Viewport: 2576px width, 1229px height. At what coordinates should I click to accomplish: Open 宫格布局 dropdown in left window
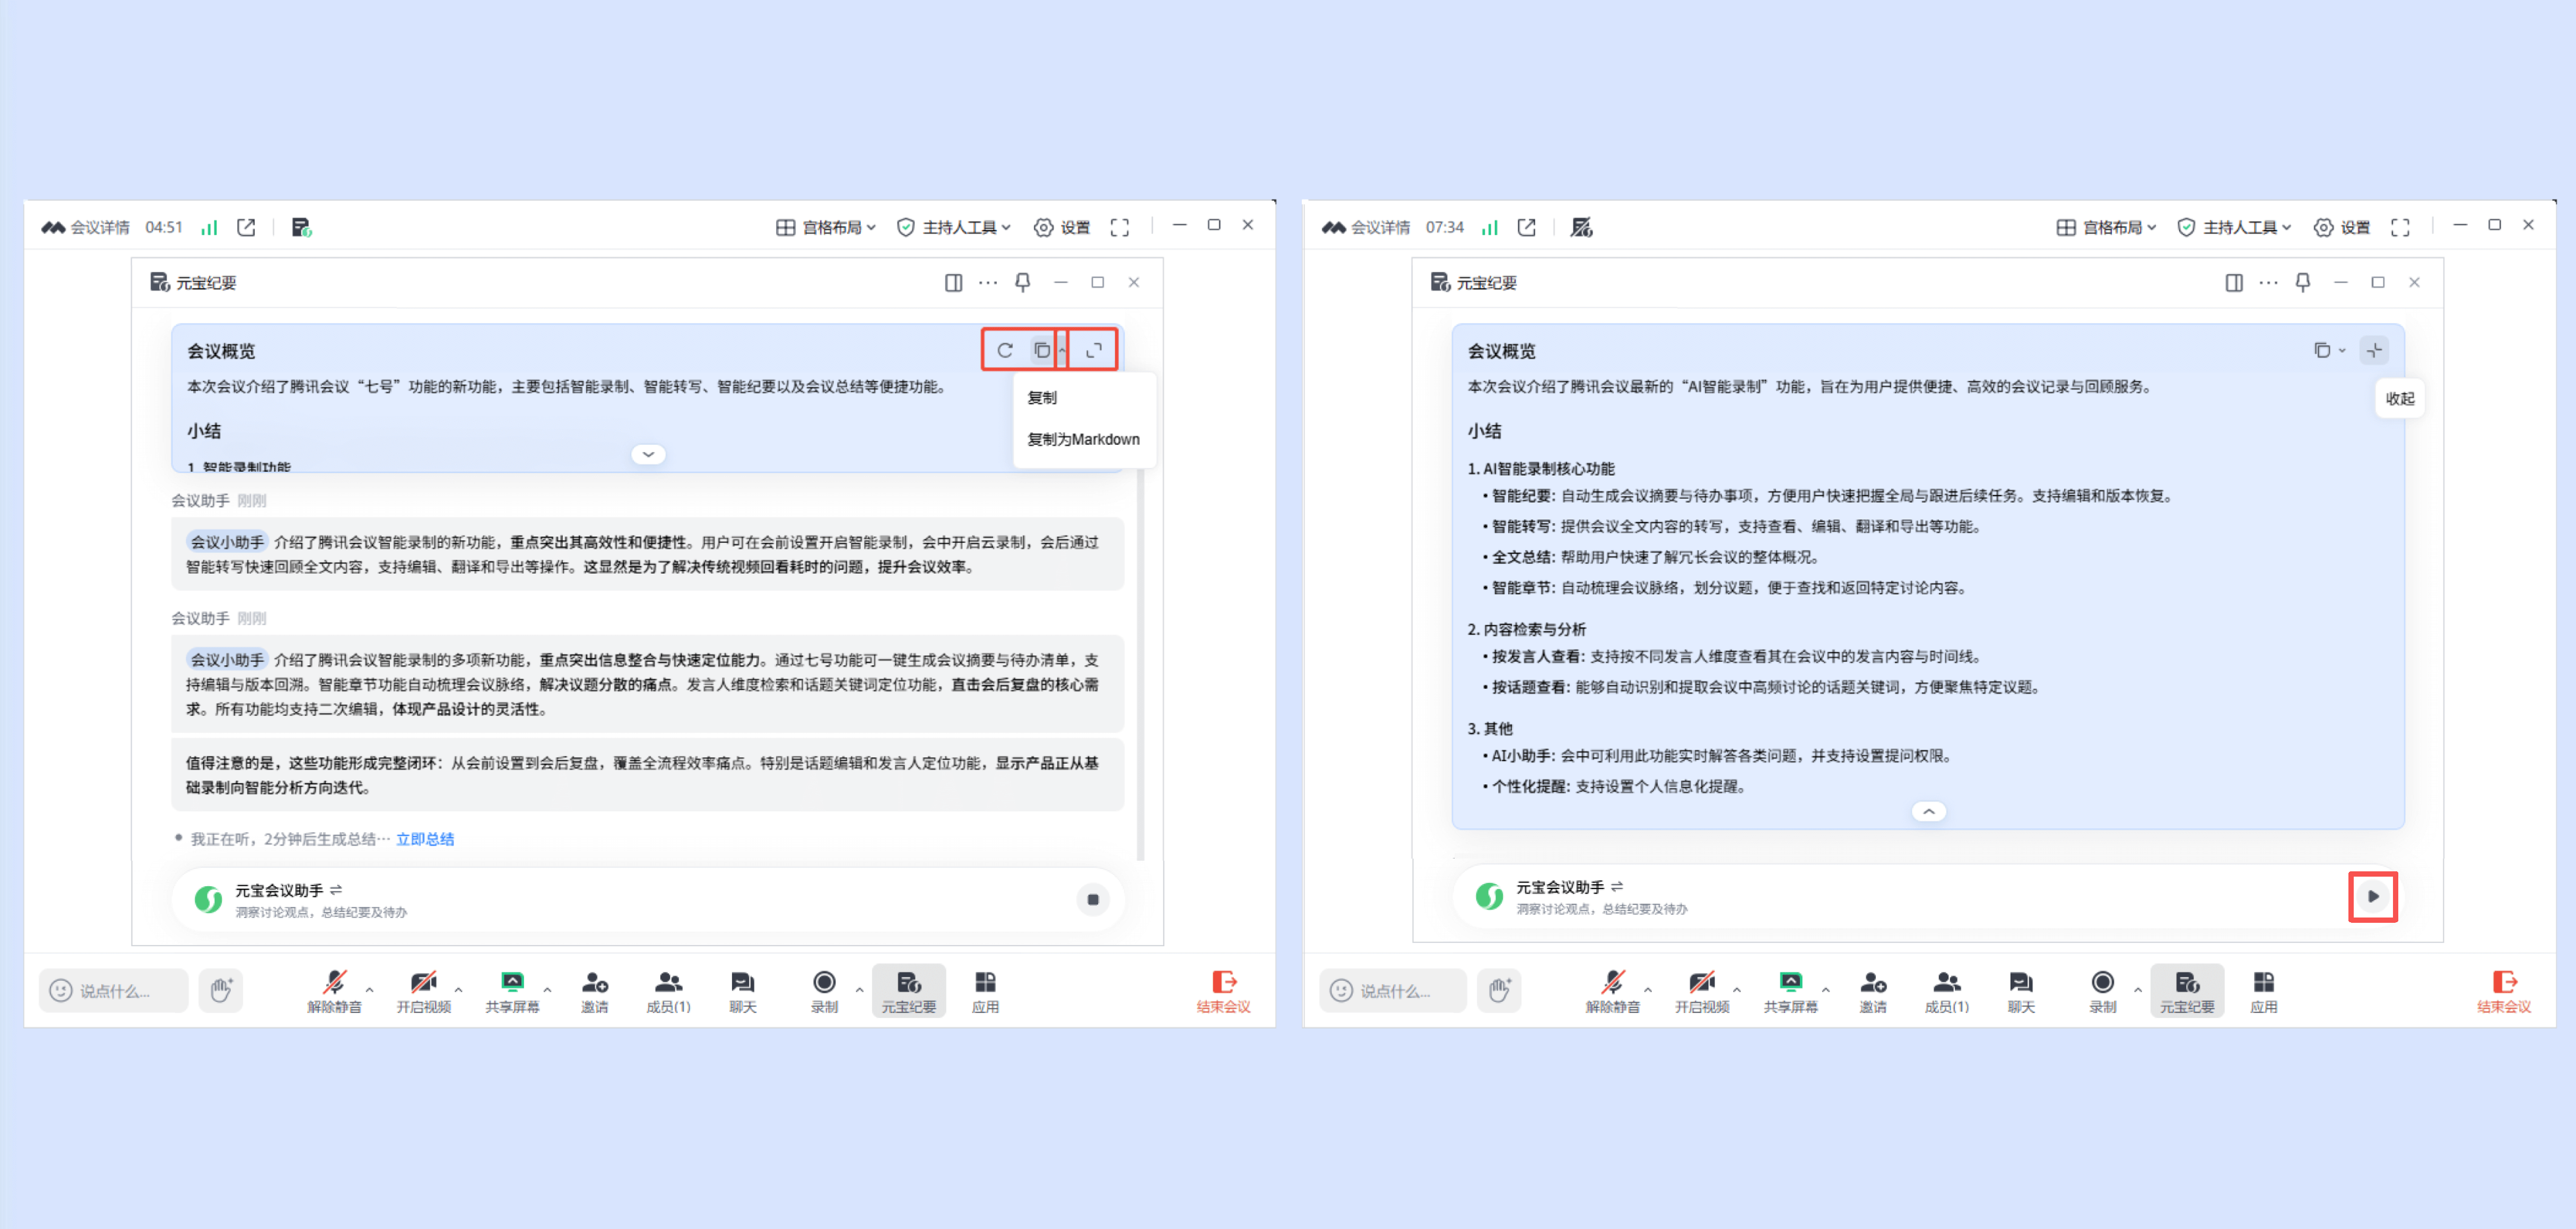826,227
